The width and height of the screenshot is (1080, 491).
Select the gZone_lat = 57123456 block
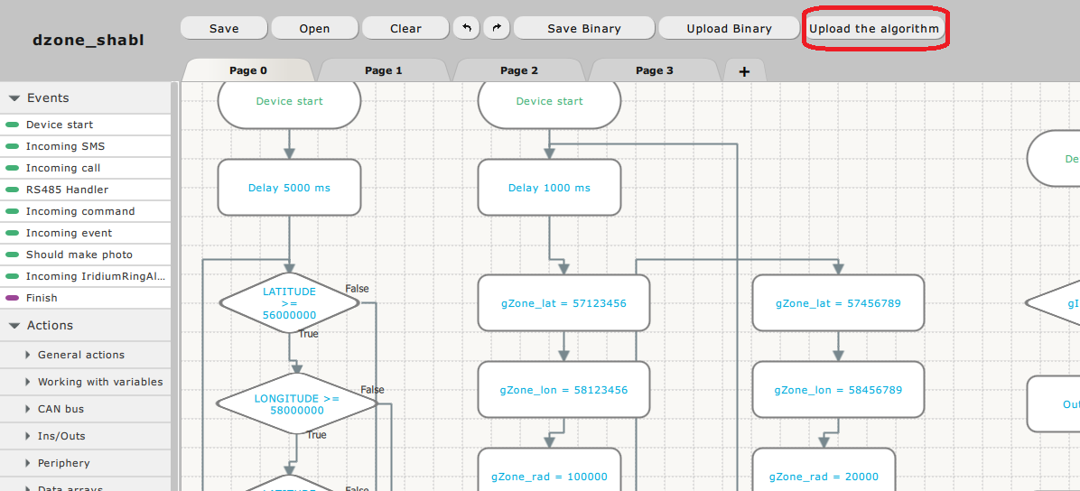563,303
